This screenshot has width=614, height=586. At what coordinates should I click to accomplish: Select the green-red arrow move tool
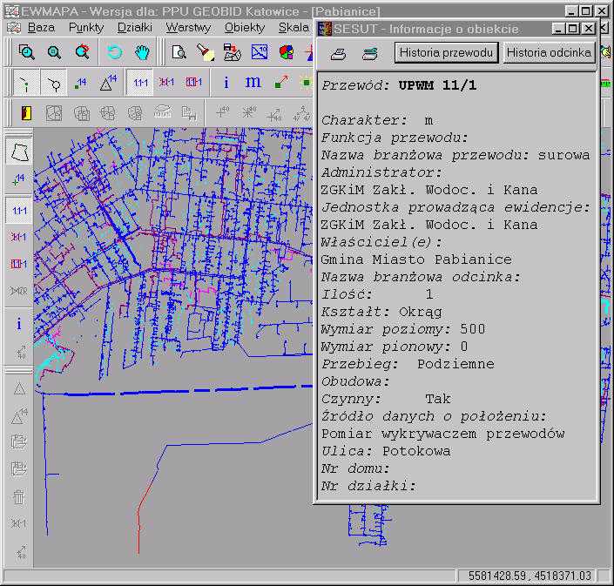pos(280,83)
